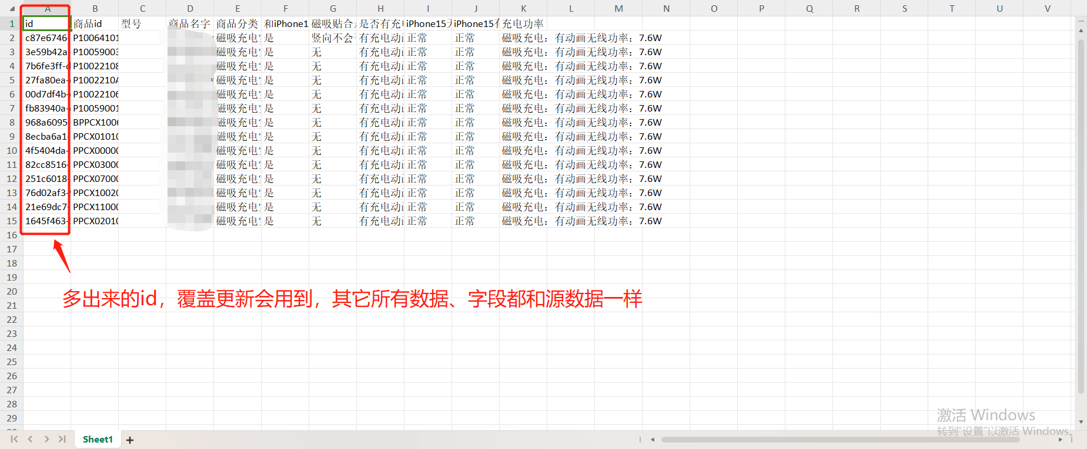
Task: Click header cell '充电功率'
Action: tap(523, 23)
